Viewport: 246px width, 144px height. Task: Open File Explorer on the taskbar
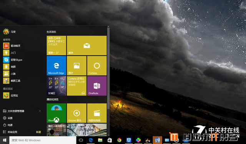(100, 140)
